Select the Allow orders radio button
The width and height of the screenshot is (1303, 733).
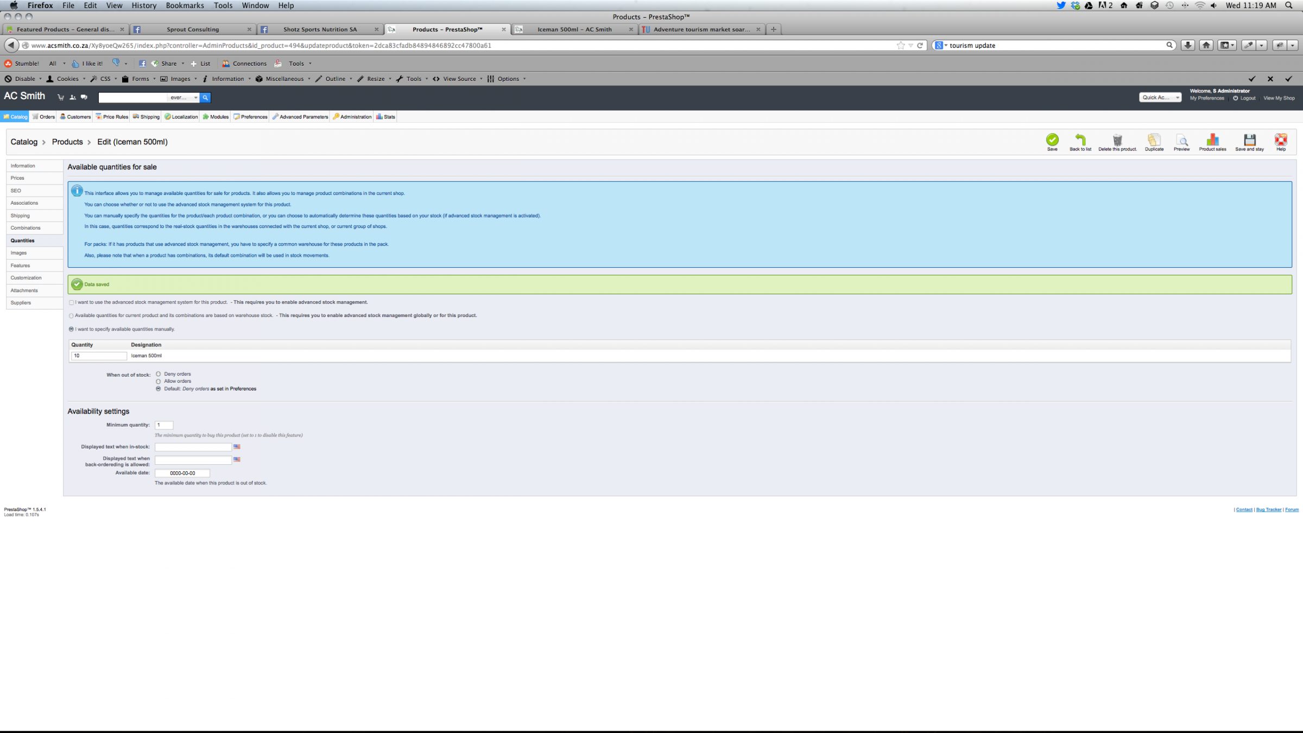159,381
